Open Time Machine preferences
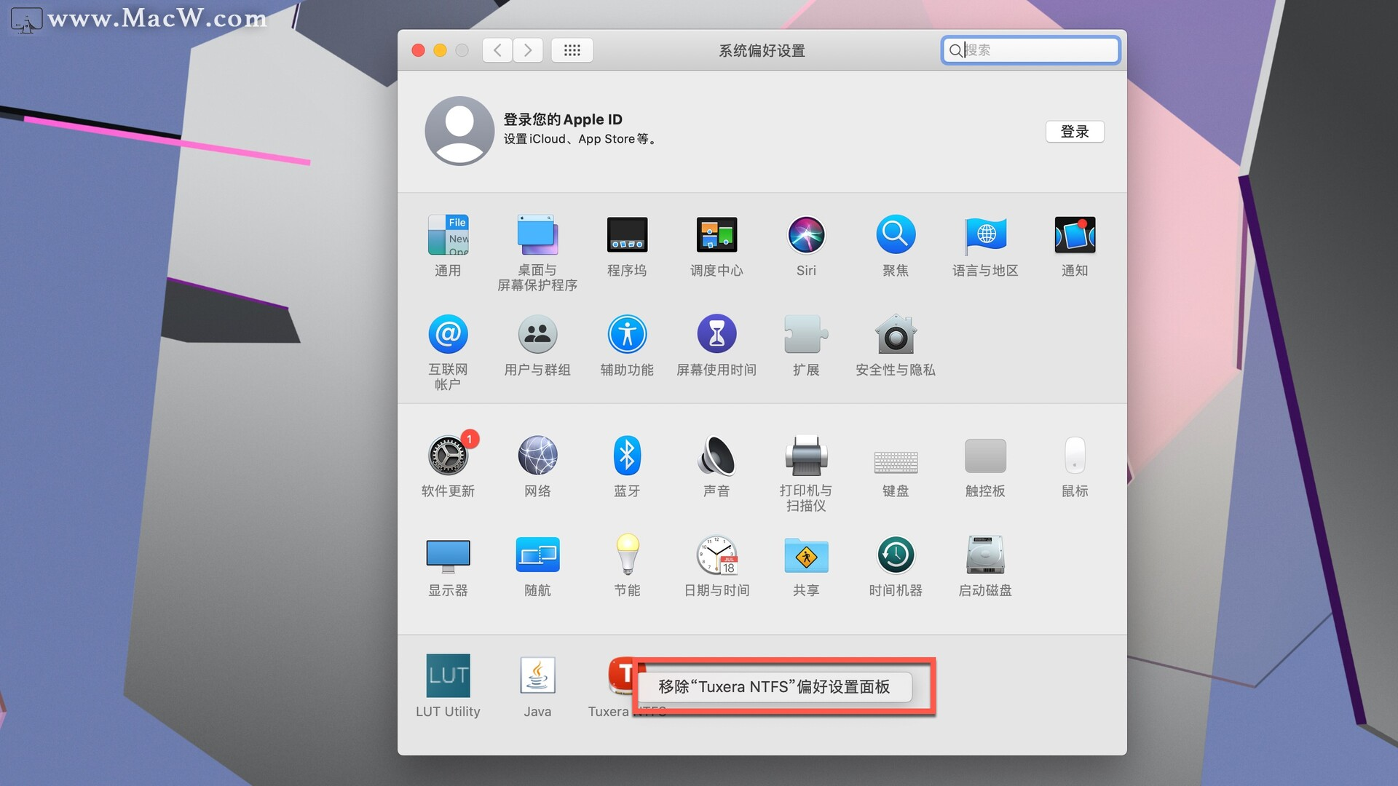1398x786 pixels. [896, 556]
